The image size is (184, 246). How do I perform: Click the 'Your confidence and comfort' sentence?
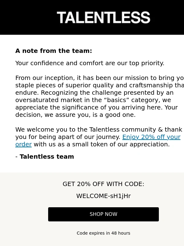click(x=90, y=63)
